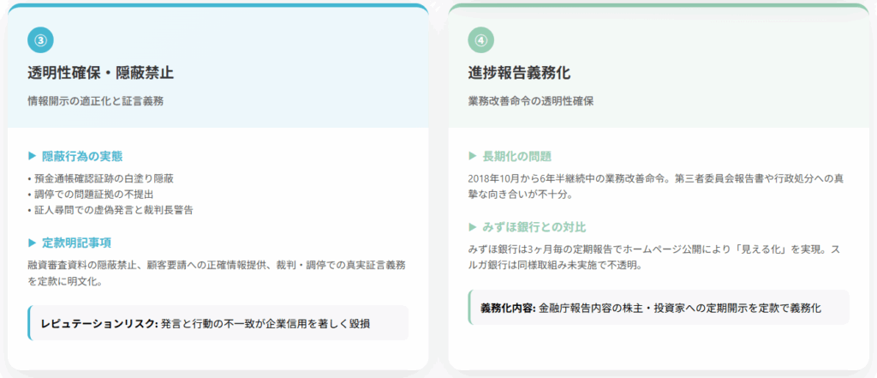Click the 長期化の問題 section title
Screen dimensions: 877x378
(517, 156)
